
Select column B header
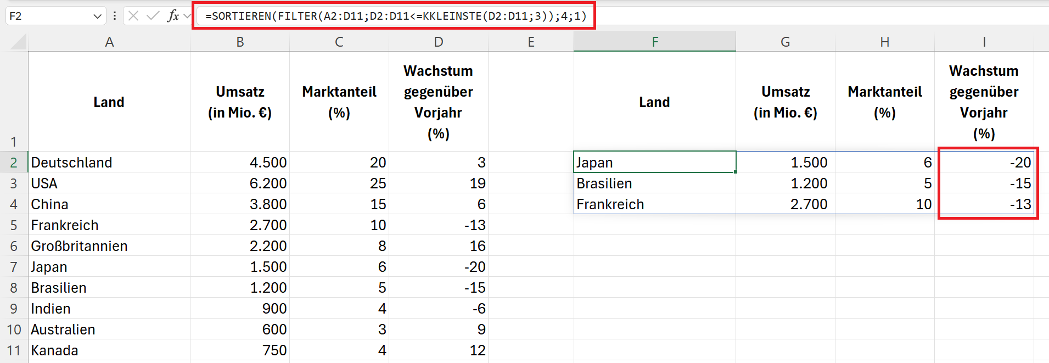(240, 42)
